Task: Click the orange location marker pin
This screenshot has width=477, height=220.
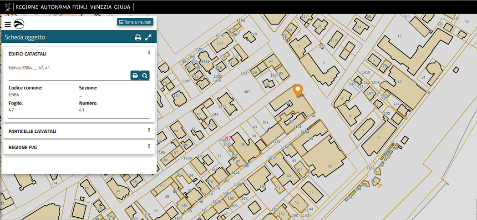Action: (298, 90)
